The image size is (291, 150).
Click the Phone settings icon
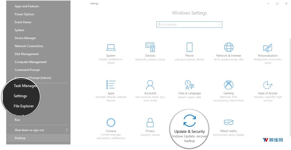pos(190,47)
